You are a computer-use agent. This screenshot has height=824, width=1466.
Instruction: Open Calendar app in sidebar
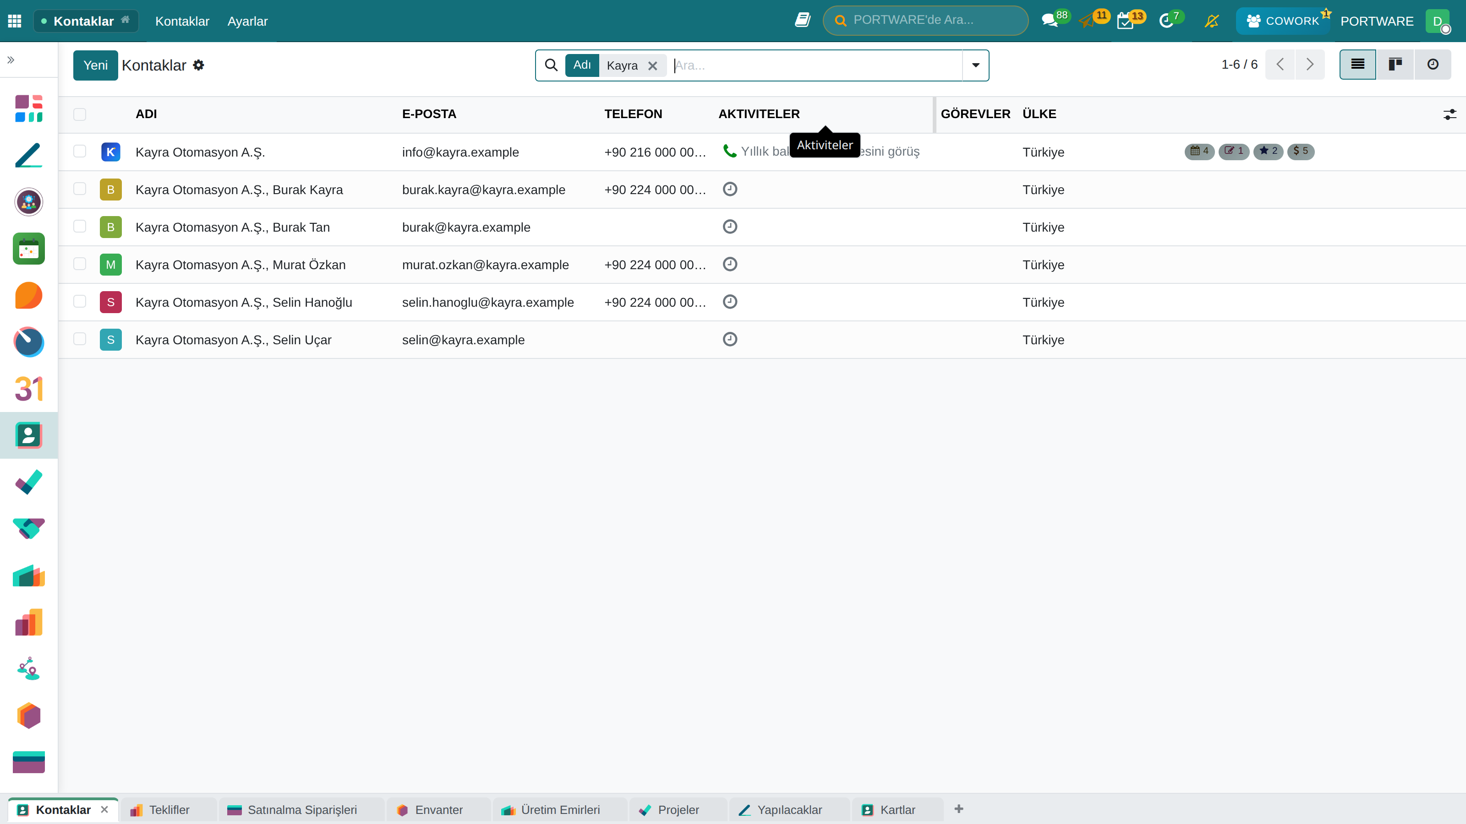[28, 249]
